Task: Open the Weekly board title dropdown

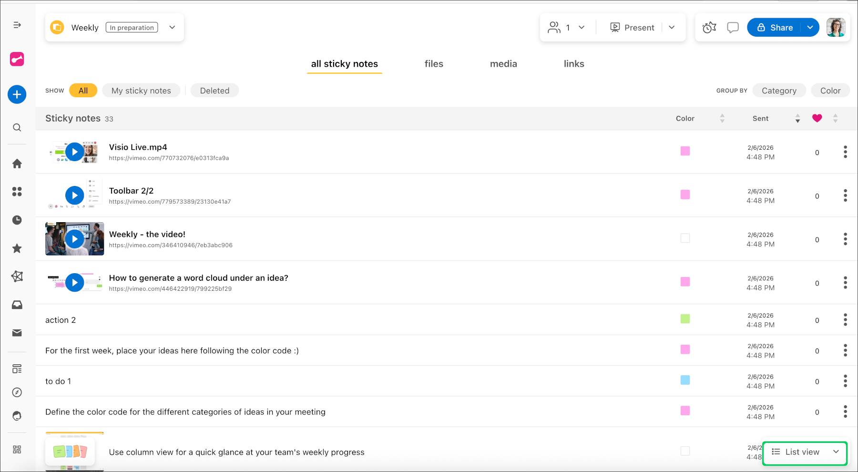Action: (172, 27)
